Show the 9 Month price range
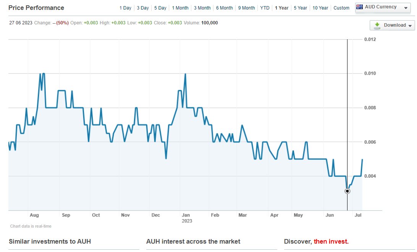The width and height of the screenshot is (417, 252). click(x=246, y=8)
